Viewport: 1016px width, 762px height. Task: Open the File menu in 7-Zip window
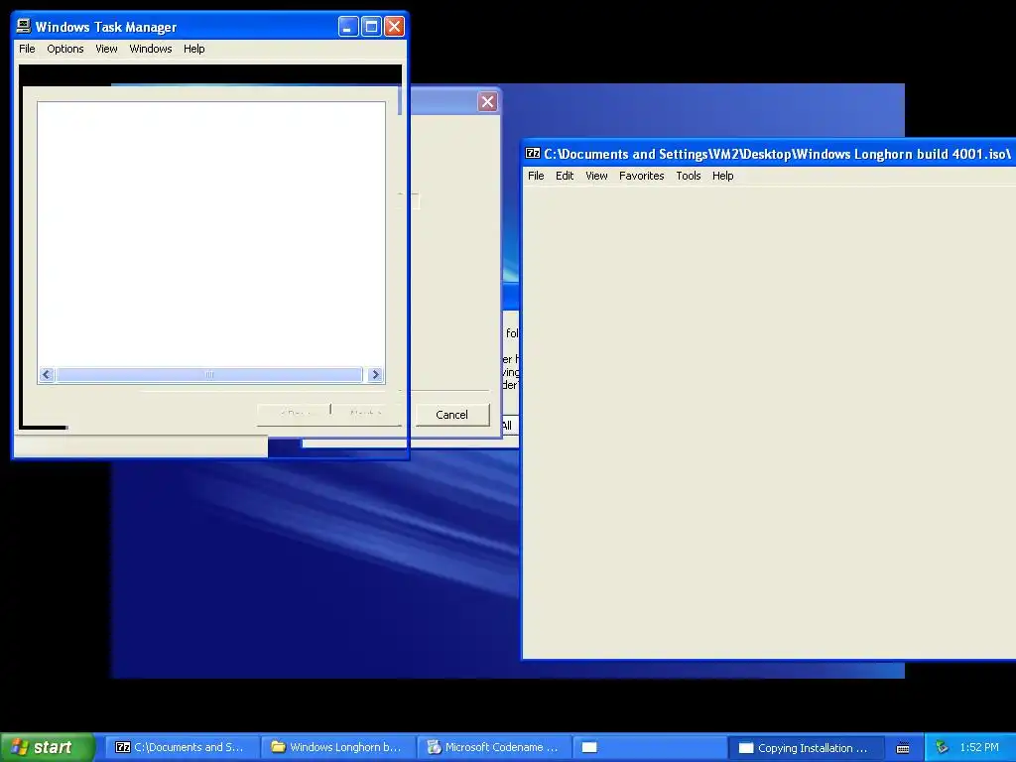536,176
